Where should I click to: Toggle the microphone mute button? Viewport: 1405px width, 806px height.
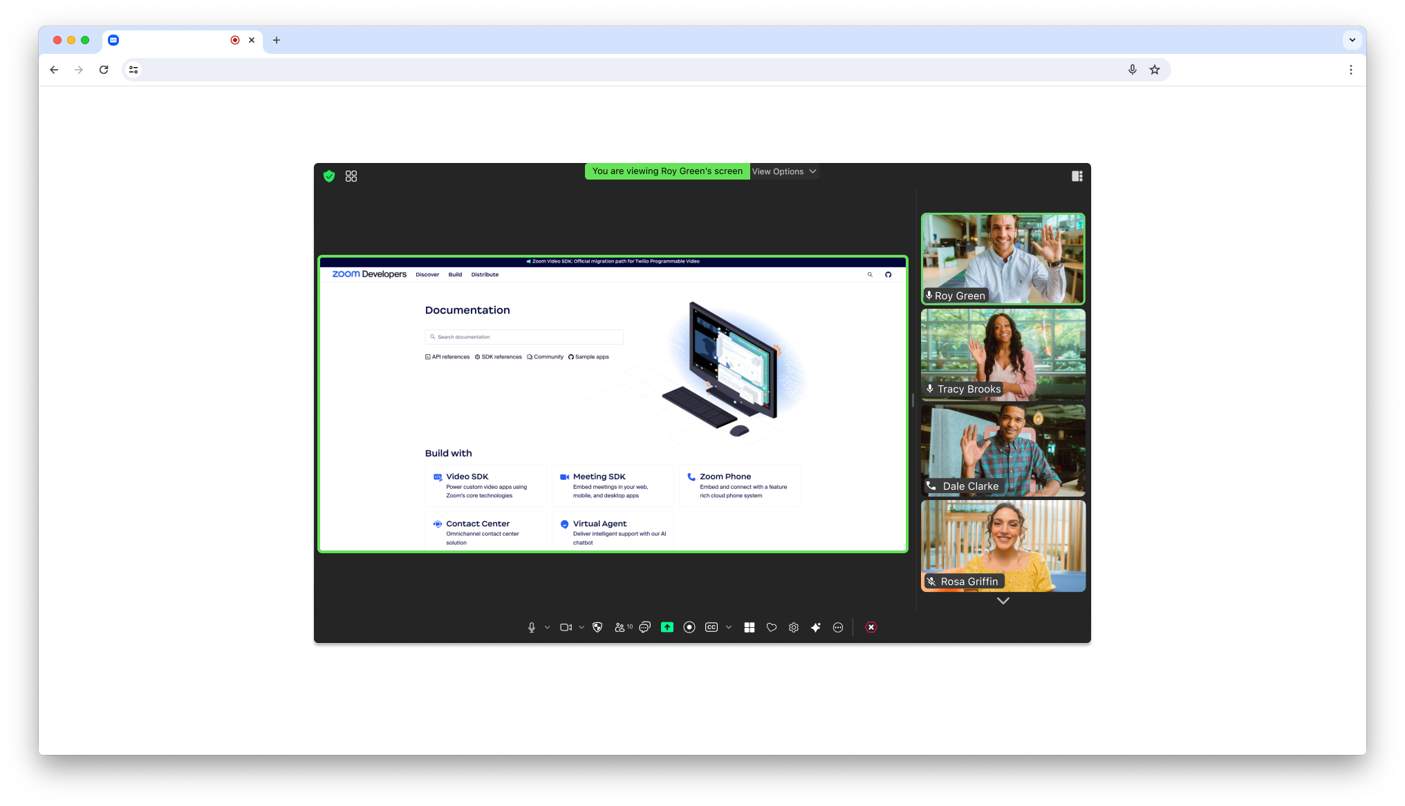click(x=531, y=627)
